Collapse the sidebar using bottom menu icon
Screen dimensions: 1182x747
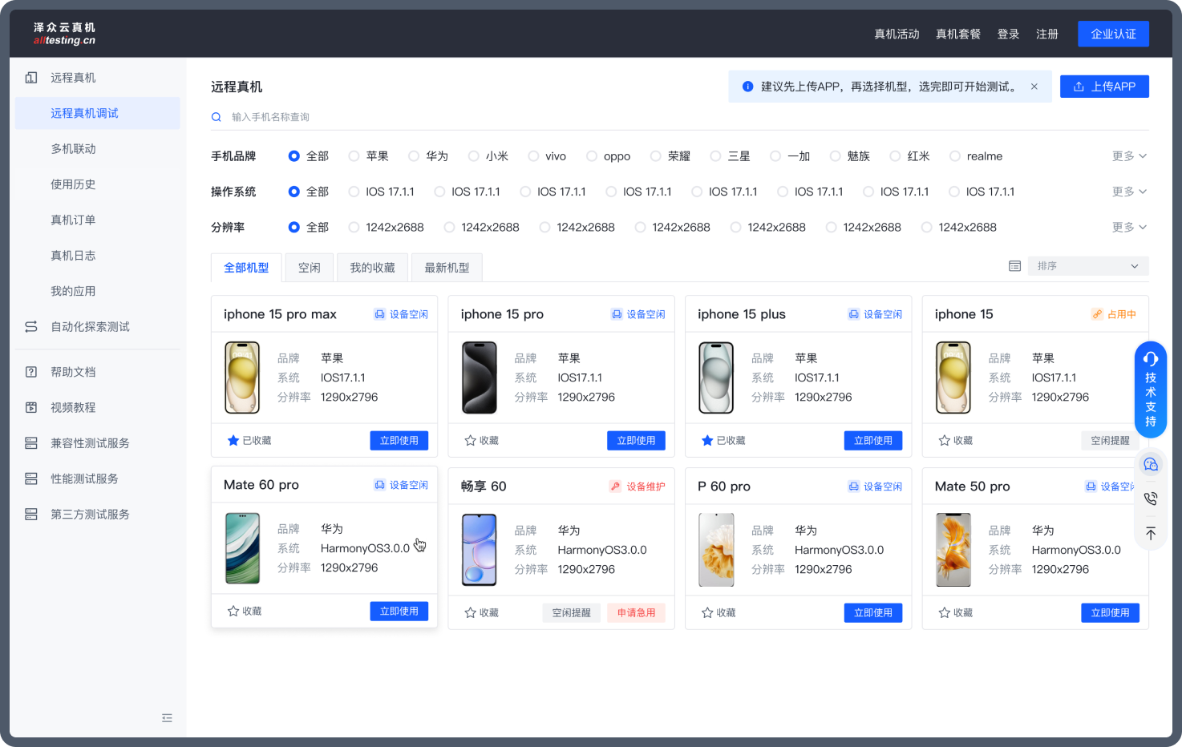[167, 718]
